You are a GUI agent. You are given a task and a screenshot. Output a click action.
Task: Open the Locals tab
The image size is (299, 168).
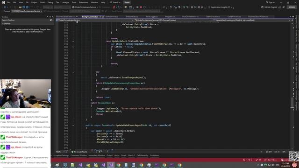[x=123, y=155]
